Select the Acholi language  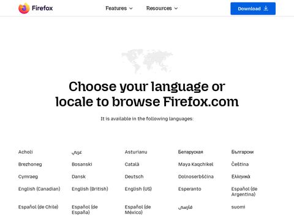click(x=26, y=152)
